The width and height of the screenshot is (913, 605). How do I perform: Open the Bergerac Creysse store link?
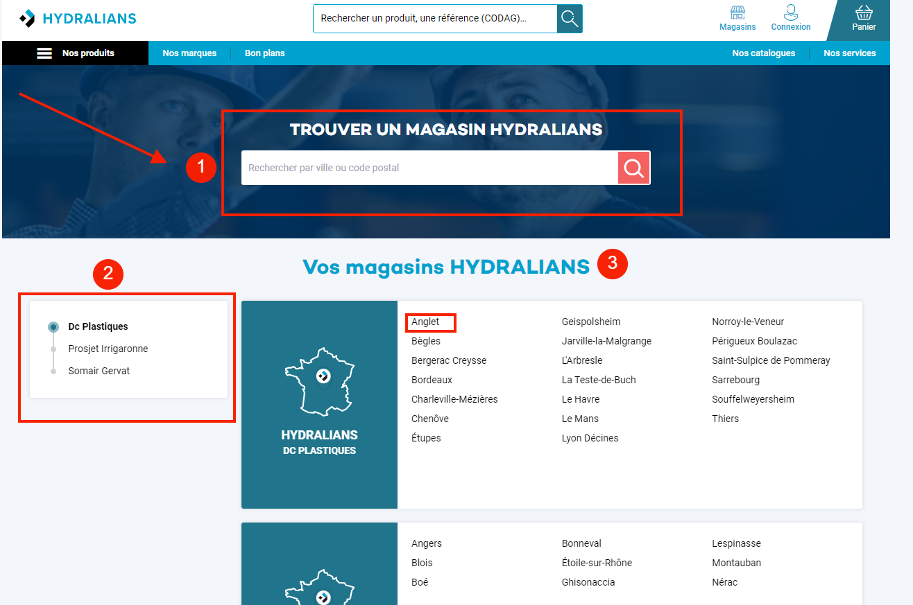[449, 360]
